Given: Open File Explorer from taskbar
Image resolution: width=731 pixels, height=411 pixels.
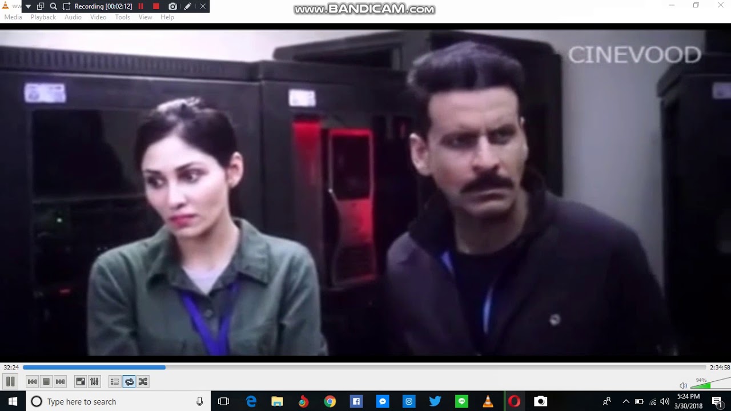Looking at the screenshot, I should coord(277,401).
